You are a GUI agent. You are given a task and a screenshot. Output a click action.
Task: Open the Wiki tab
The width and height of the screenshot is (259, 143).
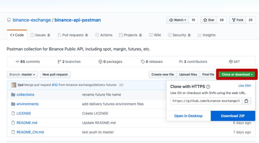click(x=155, y=35)
